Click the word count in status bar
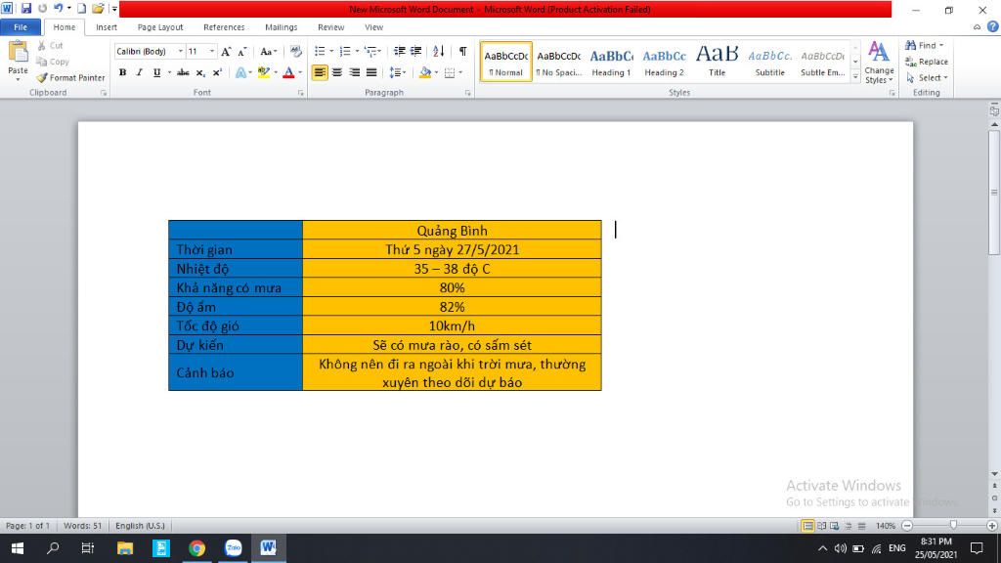 (82, 525)
